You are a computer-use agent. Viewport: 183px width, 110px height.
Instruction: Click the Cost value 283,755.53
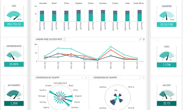click(x=14, y=24)
